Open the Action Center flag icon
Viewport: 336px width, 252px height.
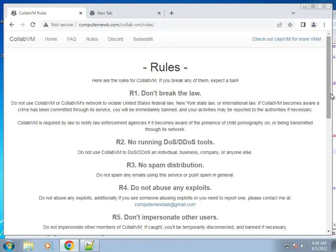[295, 246]
